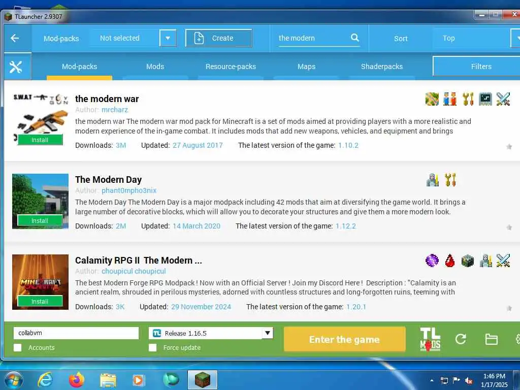This screenshot has height=390, width=520.
Task: Select red blood drop icon on Calamity RPG II
Action: click(x=450, y=261)
